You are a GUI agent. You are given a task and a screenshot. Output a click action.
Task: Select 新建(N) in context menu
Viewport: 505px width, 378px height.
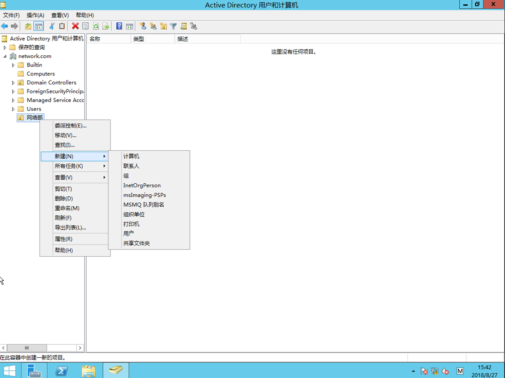click(75, 156)
